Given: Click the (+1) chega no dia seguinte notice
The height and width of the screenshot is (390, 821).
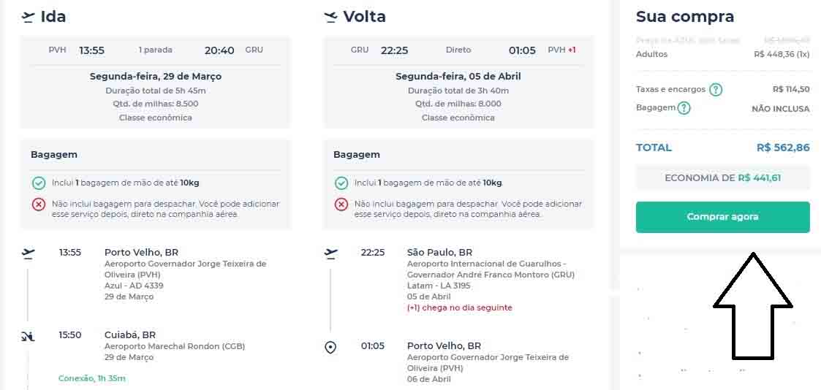Looking at the screenshot, I should click(459, 307).
